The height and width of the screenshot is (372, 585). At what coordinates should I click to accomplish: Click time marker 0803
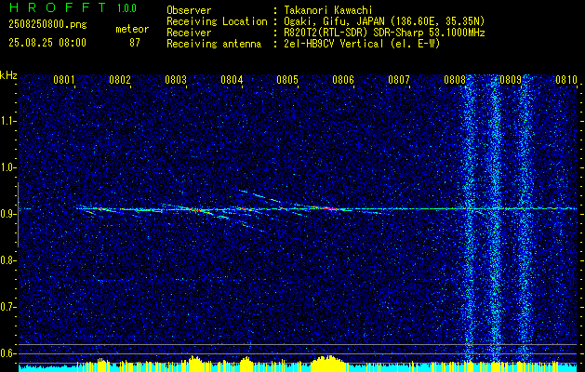point(176,80)
